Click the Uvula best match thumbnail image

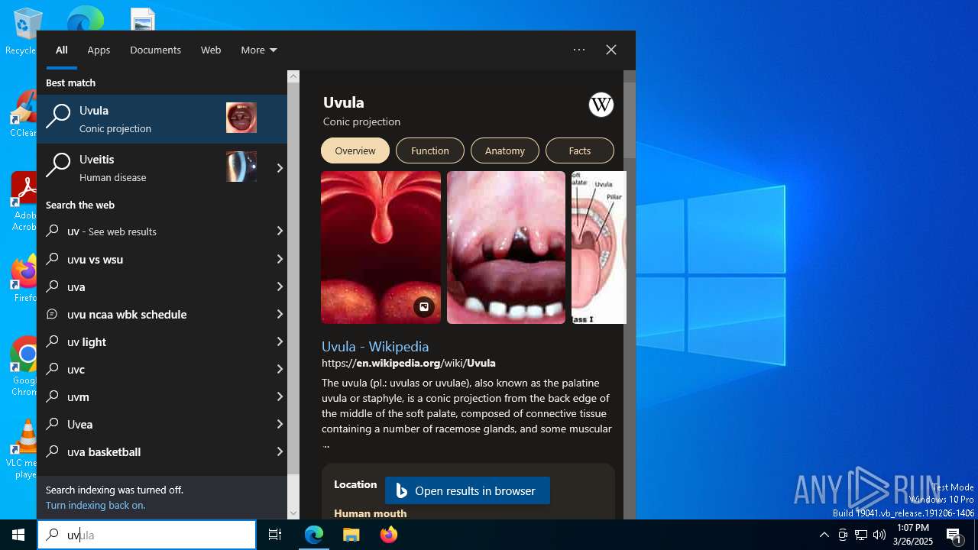pyautogui.click(x=241, y=118)
